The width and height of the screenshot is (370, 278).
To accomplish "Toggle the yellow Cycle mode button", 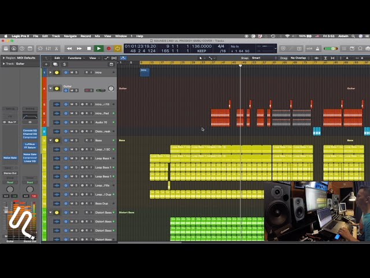I will point(117,49).
